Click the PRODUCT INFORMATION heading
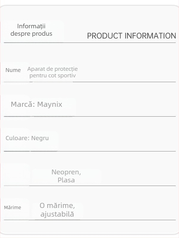The image size is (179, 238). pos(132,36)
